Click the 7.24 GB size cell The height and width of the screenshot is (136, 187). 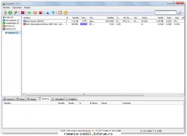click(75, 21)
